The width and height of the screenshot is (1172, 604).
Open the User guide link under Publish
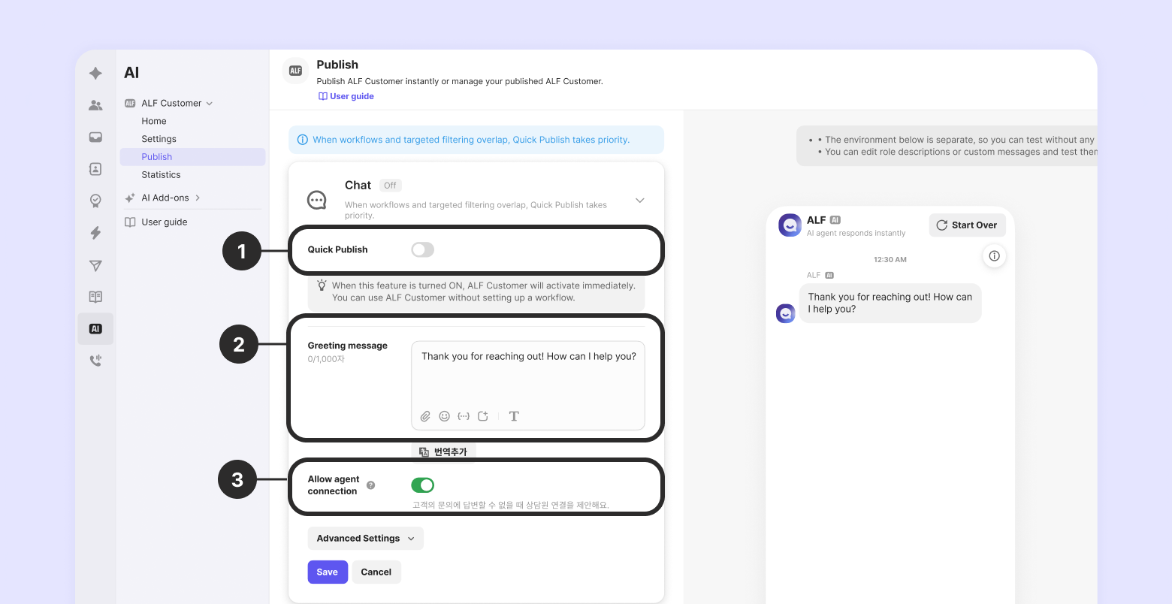346,97
